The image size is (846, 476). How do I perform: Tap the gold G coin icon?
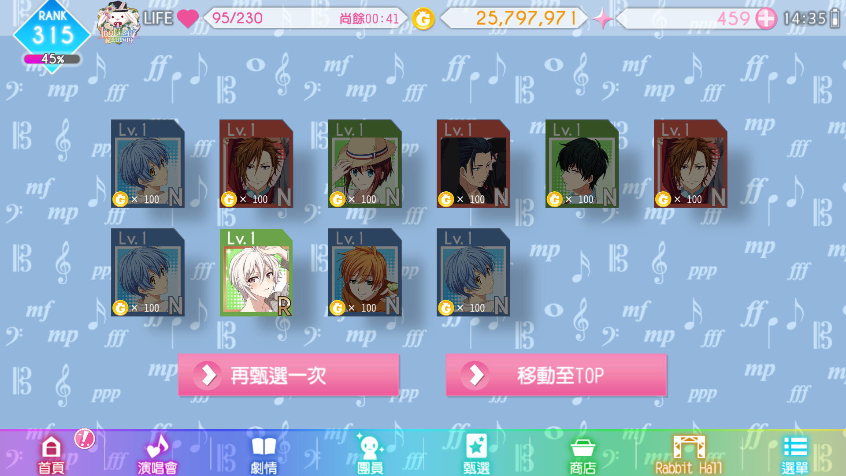pyautogui.click(x=423, y=19)
